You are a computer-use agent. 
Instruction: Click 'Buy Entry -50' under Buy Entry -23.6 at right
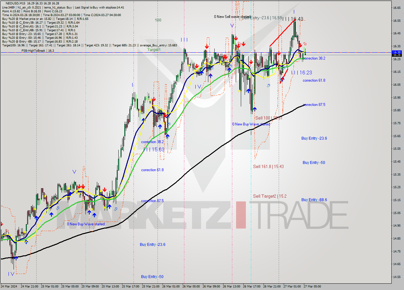pos(314,163)
